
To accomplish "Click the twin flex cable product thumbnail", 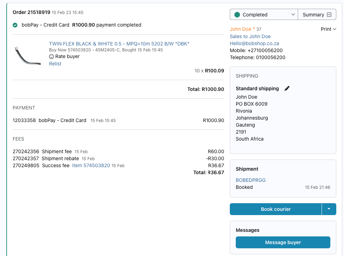I will click(27, 56).
